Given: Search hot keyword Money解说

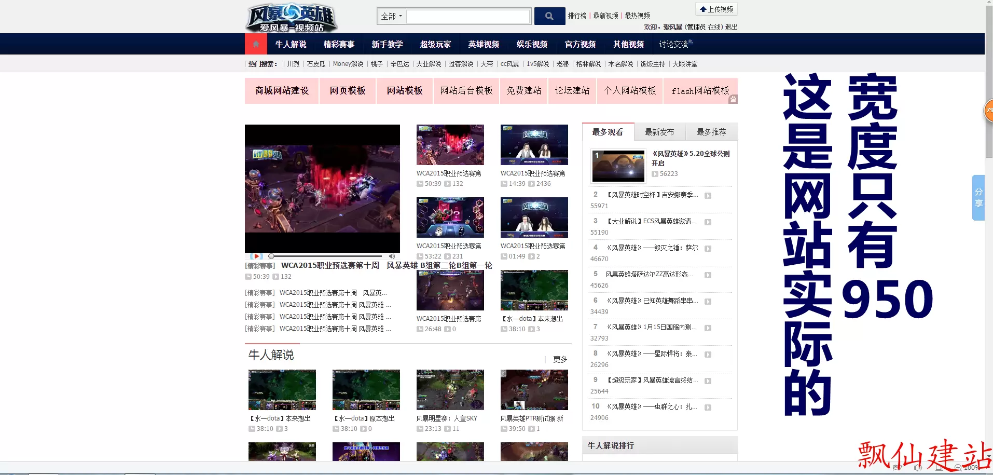Looking at the screenshot, I should click(x=348, y=64).
